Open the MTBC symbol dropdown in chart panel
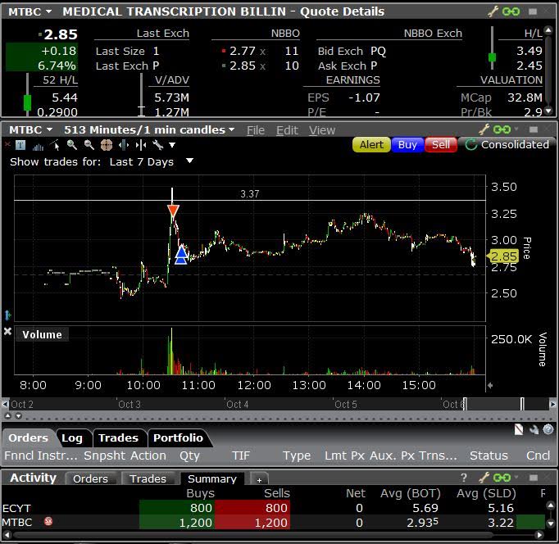Screen dimensions: 559x544 [x=49, y=129]
